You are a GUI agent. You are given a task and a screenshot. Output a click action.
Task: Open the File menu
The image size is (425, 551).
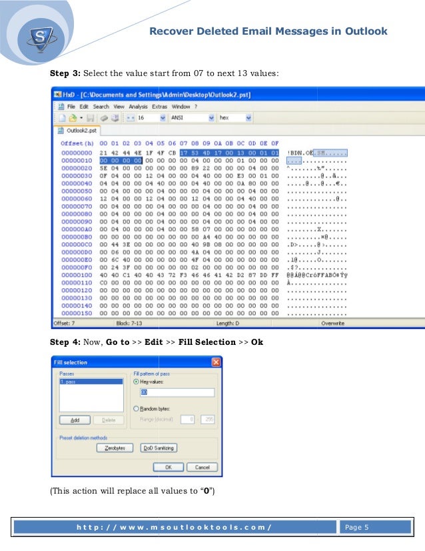coord(71,107)
